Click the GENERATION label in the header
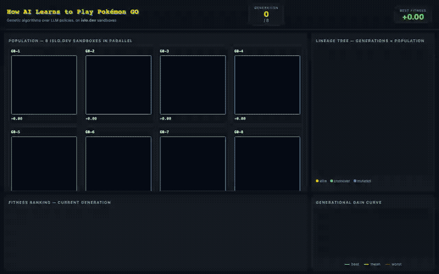 click(266, 8)
